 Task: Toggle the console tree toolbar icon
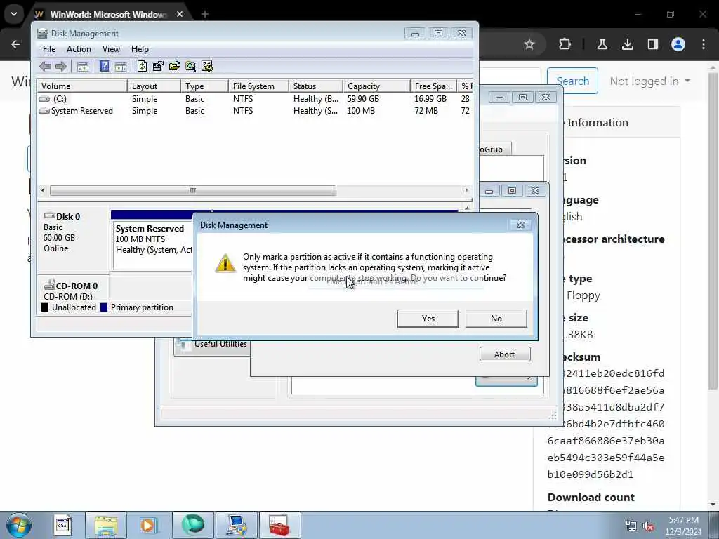tap(83, 67)
